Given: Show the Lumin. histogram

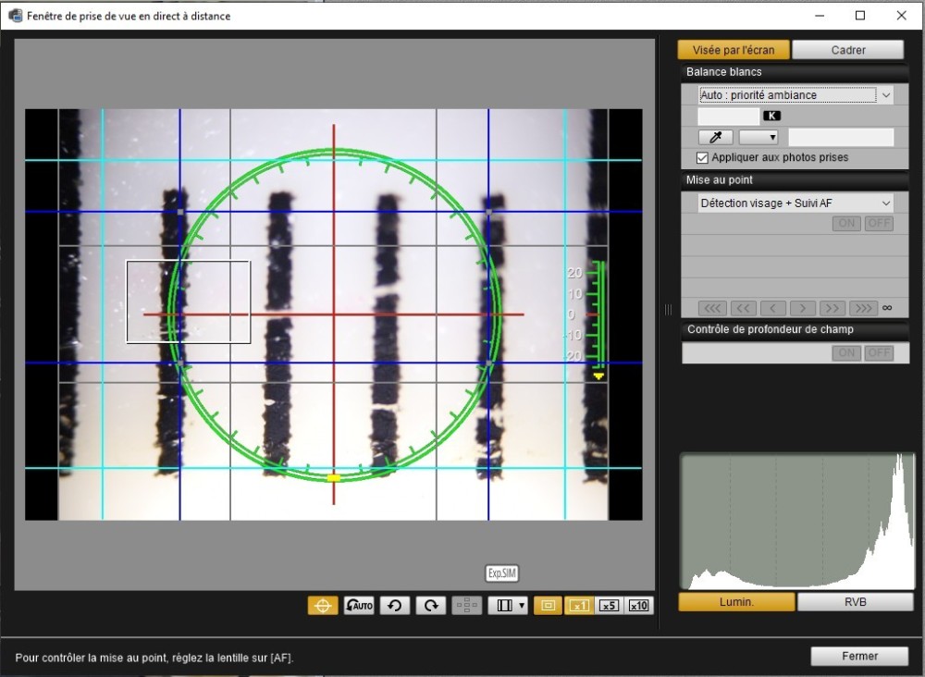Looking at the screenshot, I should (736, 602).
